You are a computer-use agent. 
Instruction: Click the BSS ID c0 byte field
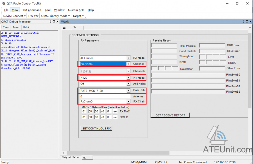tap(103, 117)
